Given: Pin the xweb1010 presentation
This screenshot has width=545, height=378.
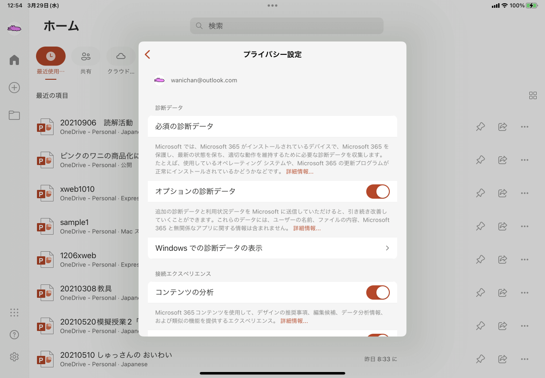Looking at the screenshot, I should click(x=480, y=193).
